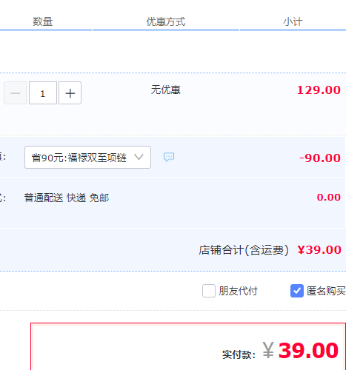This screenshot has width=363, height=370.
Task: Uncheck the 匿名购买 checkbox
Action: (x=297, y=291)
